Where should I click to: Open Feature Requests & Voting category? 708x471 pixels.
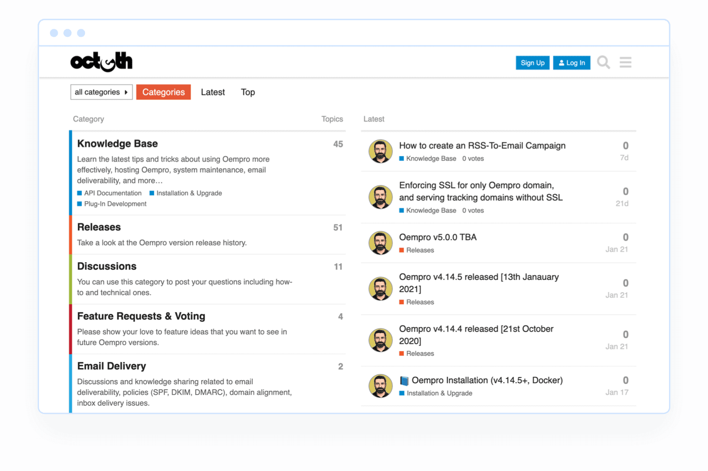[141, 316]
